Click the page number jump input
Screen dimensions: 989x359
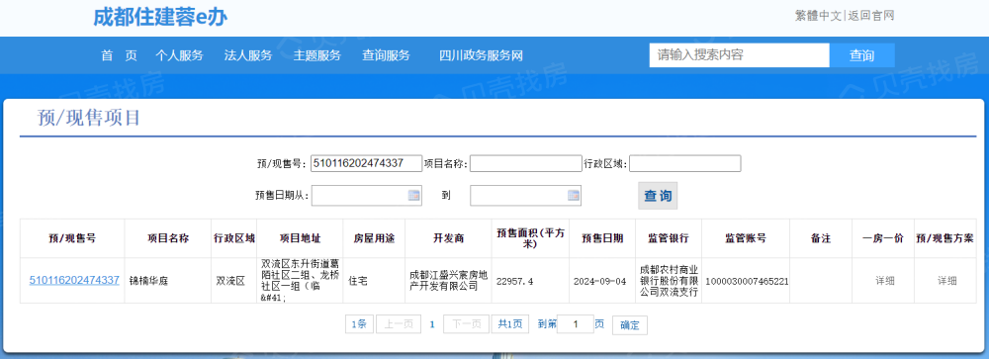coord(576,324)
